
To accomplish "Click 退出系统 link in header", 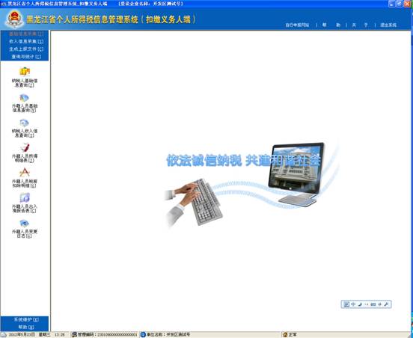I will [x=388, y=25].
